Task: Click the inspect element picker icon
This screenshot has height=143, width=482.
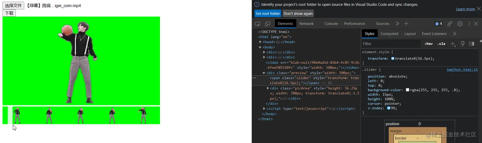Action: coord(258,24)
